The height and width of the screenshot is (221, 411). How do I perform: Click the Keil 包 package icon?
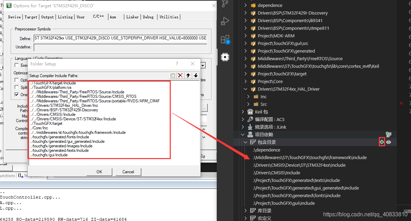click(x=250, y=112)
